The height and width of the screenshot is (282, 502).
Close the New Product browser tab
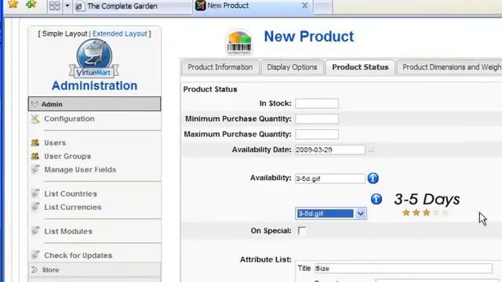305,5
